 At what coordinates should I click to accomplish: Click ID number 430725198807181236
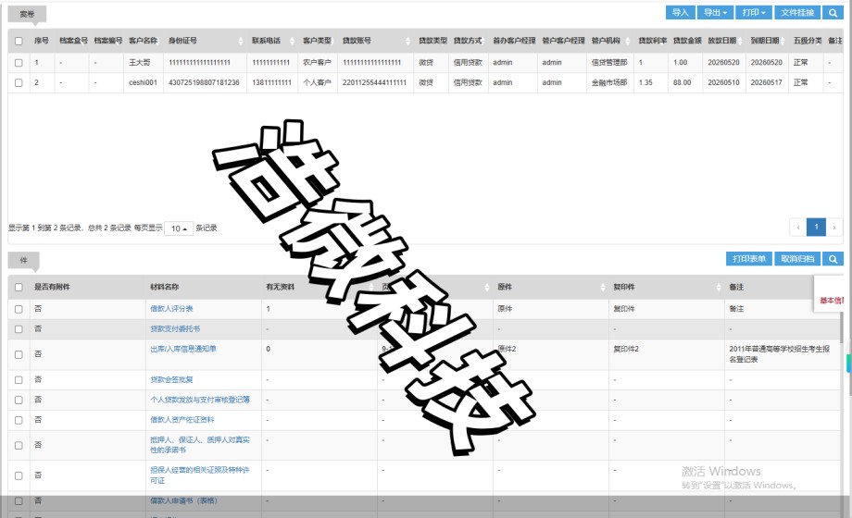pos(204,83)
